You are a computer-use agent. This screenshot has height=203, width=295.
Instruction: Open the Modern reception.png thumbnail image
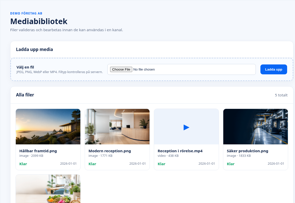pyautogui.click(x=117, y=127)
